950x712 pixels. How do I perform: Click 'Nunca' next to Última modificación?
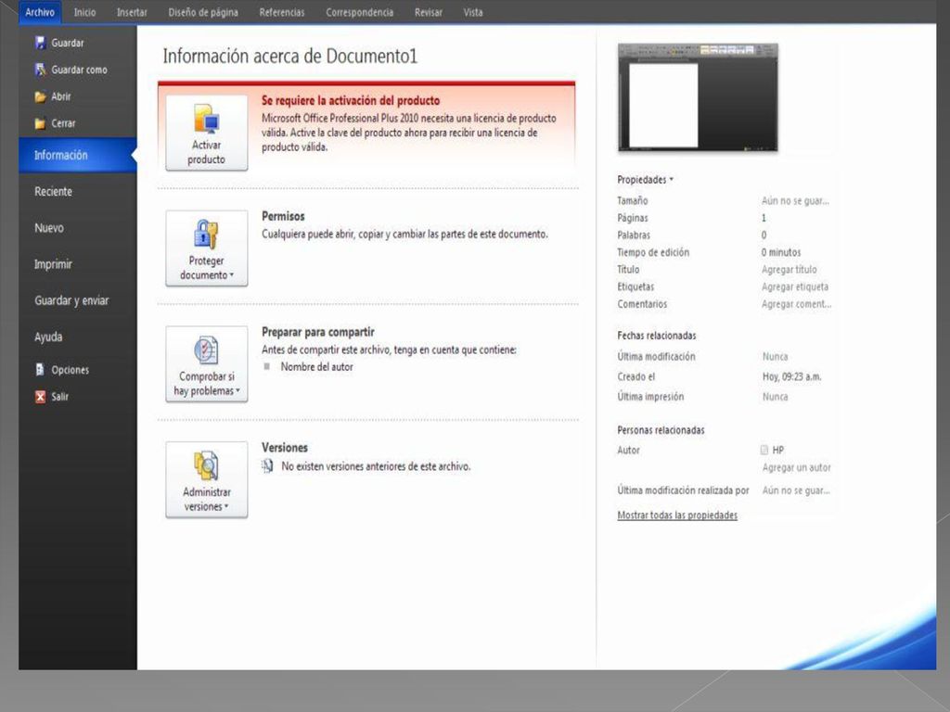click(775, 357)
